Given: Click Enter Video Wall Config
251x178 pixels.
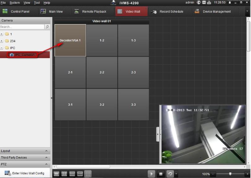Looking at the screenshot, I should pos(24,173).
